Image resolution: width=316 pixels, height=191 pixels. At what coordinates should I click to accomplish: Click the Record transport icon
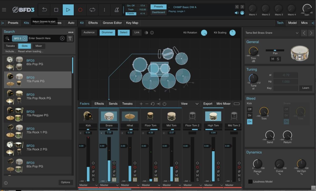pyautogui.click(x=80, y=10)
